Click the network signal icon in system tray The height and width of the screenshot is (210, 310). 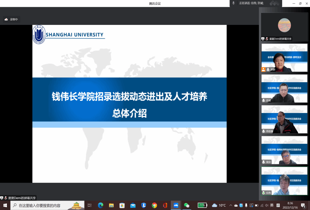tap(262, 206)
